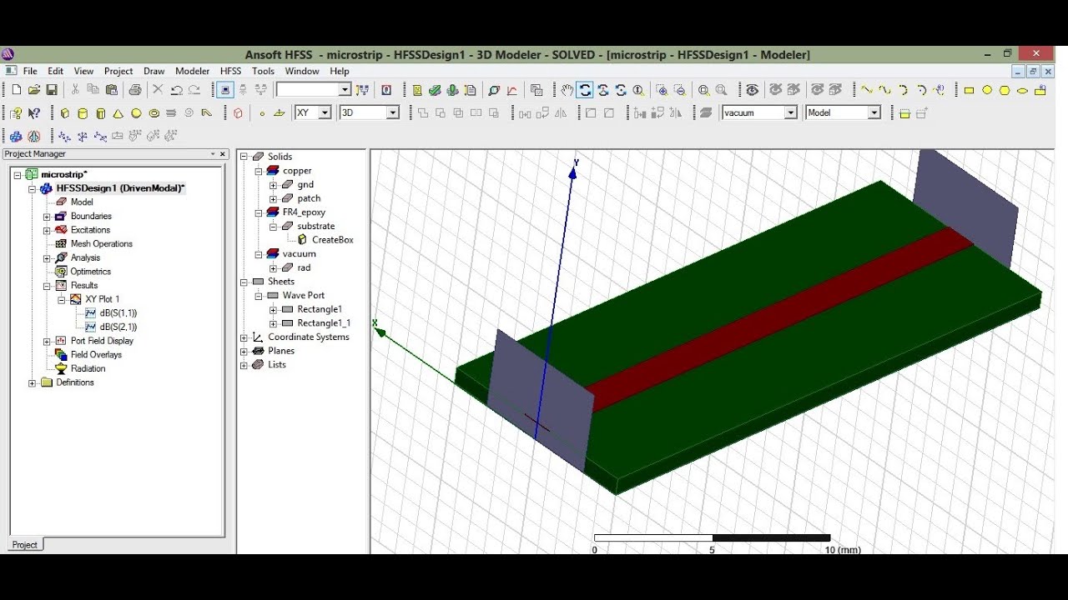The image size is (1068, 600).
Task: Collapse the Wave Port group
Action: [x=259, y=296]
